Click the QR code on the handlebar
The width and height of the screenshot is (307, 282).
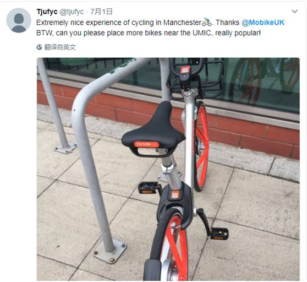[185, 70]
